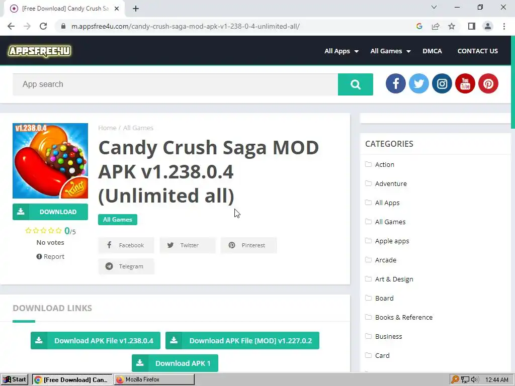Viewport: 515px width, 386px height.
Task: Click the browser back arrow
Action: 11,26
